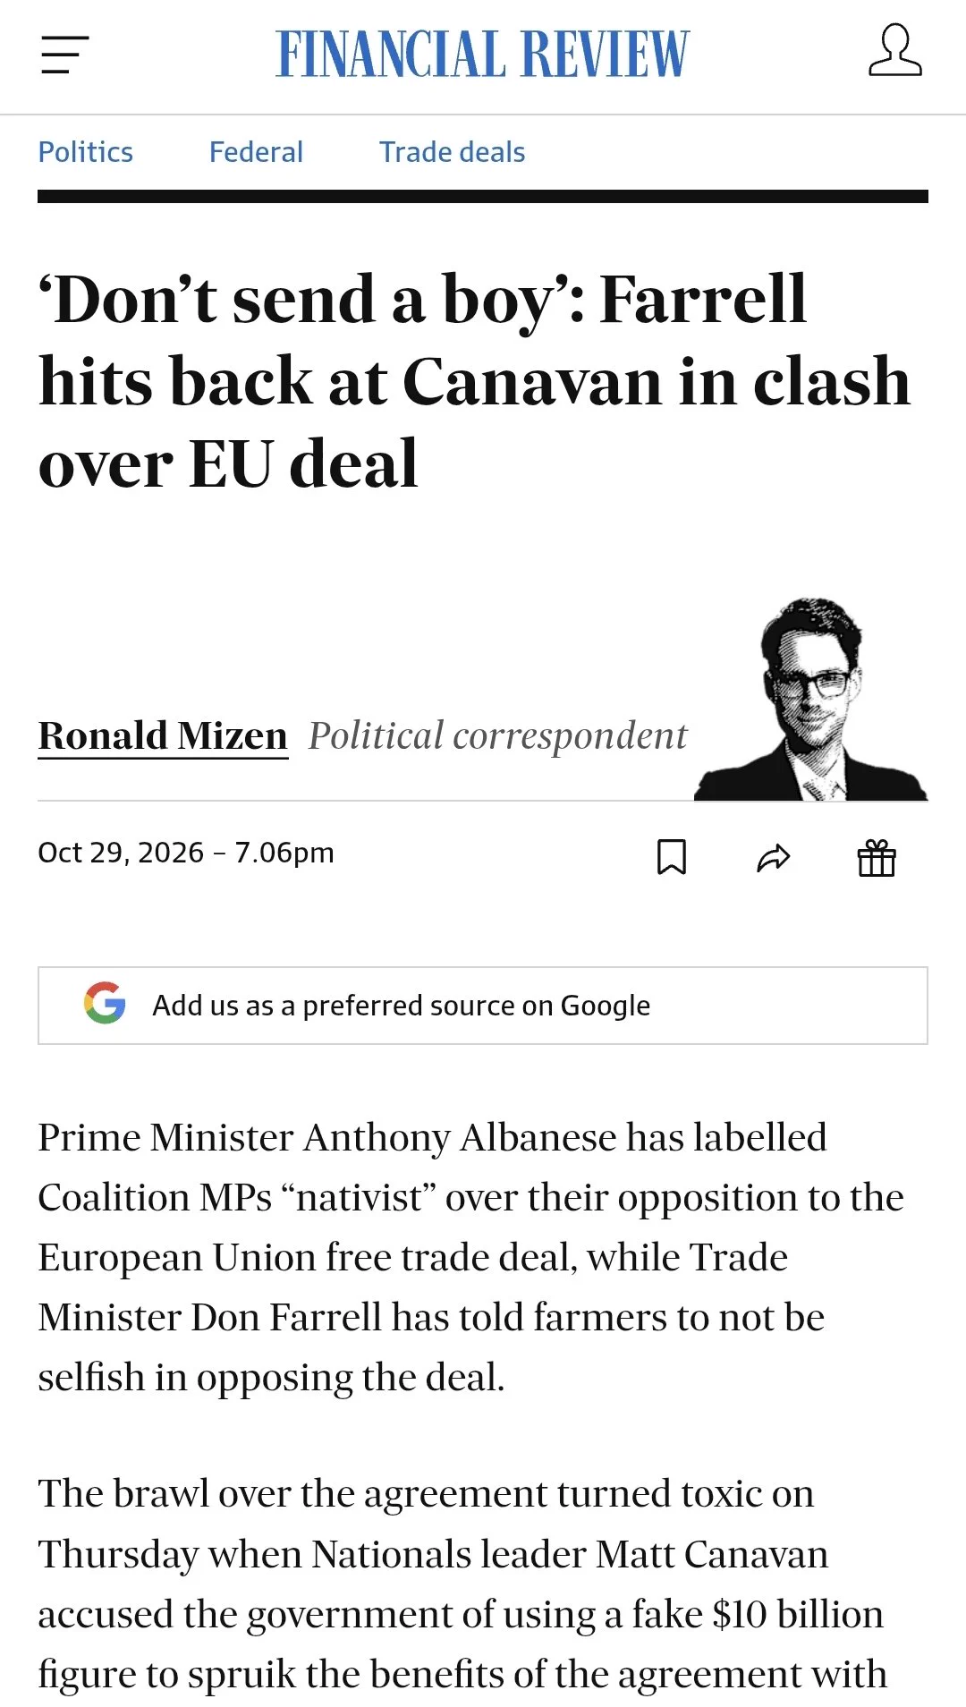
Task: Open the hamburger navigation menu
Action: pyautogui.click(x=65, y=55)
